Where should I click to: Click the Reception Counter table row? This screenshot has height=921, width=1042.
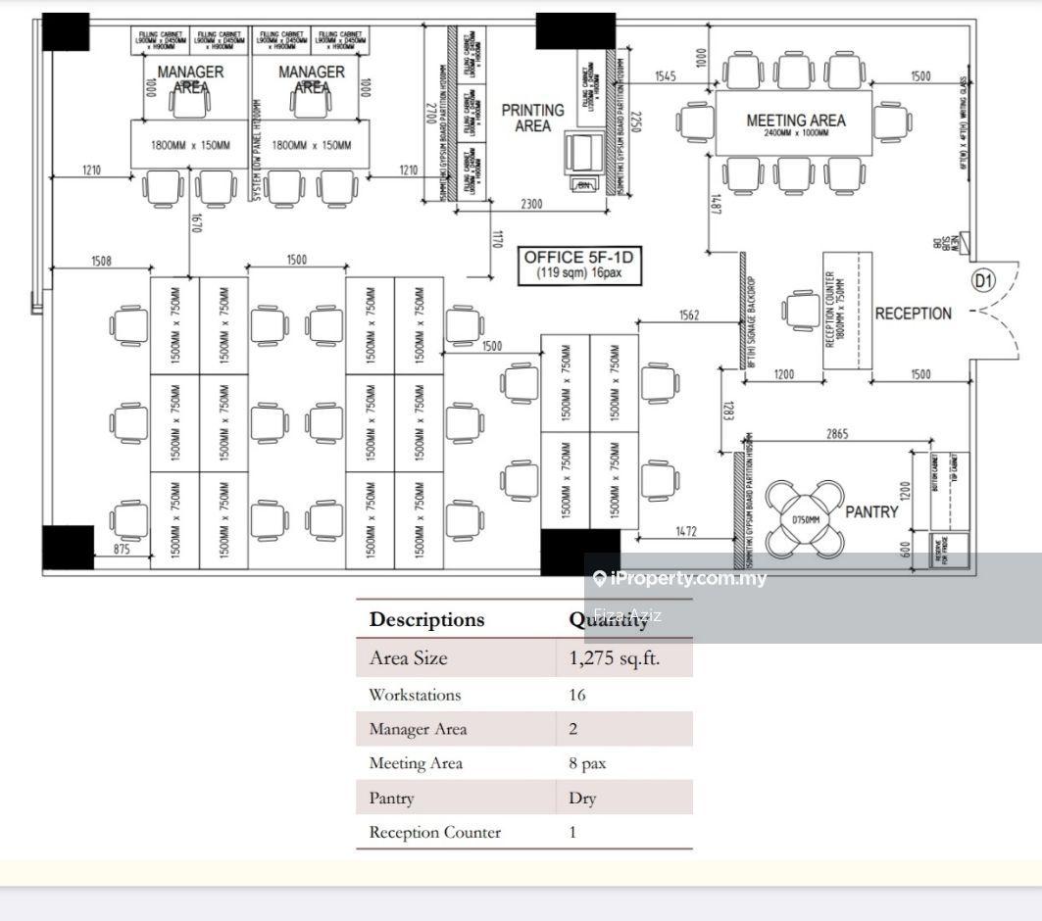click(x=523, y=832)
